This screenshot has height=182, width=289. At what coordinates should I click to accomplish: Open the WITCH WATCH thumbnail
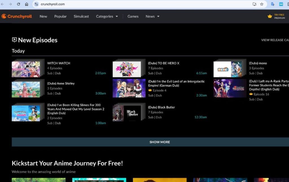coord(26,69)
